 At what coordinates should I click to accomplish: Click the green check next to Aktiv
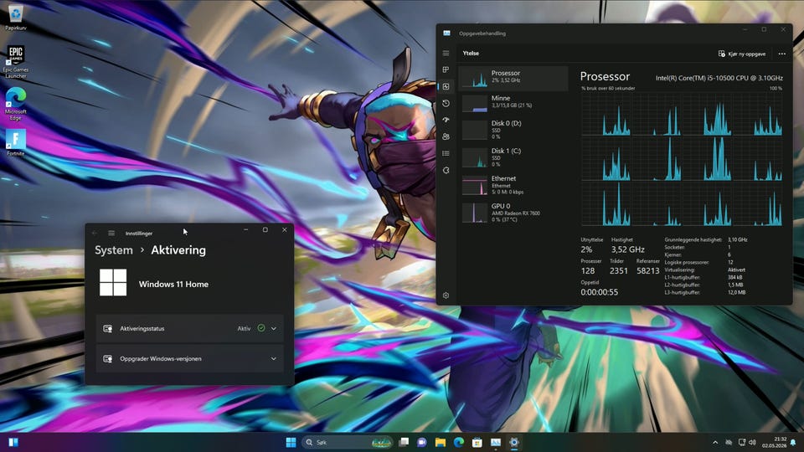(x=261, y=328)
